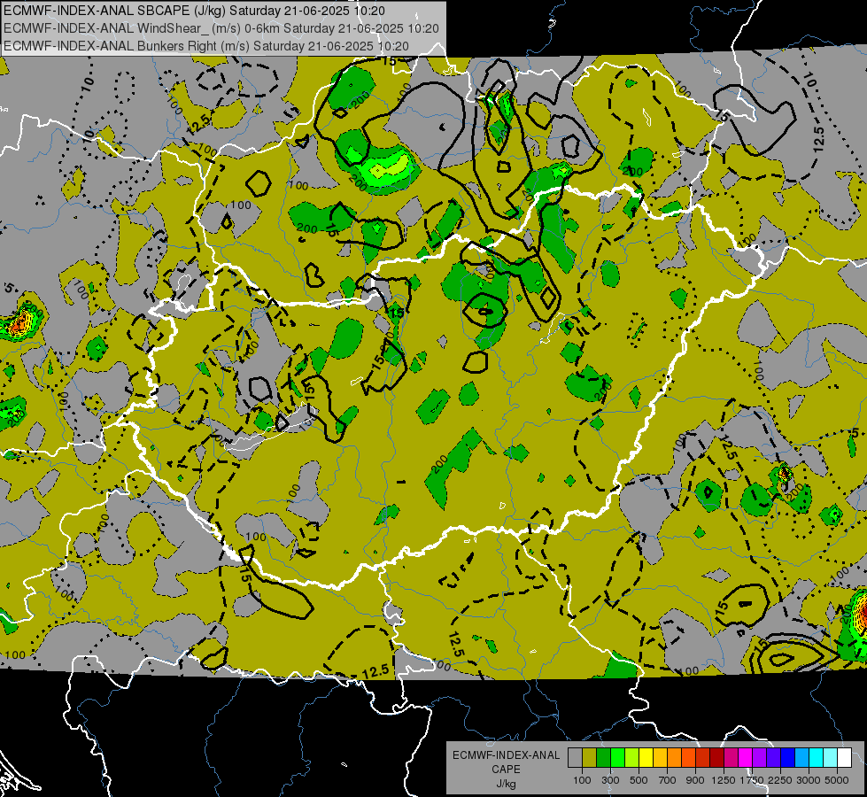The height and width of the screenshot is (797, 867).
Task: Select the dark red legend swatch
Action: pyautogui.click(x=716, y=758)
